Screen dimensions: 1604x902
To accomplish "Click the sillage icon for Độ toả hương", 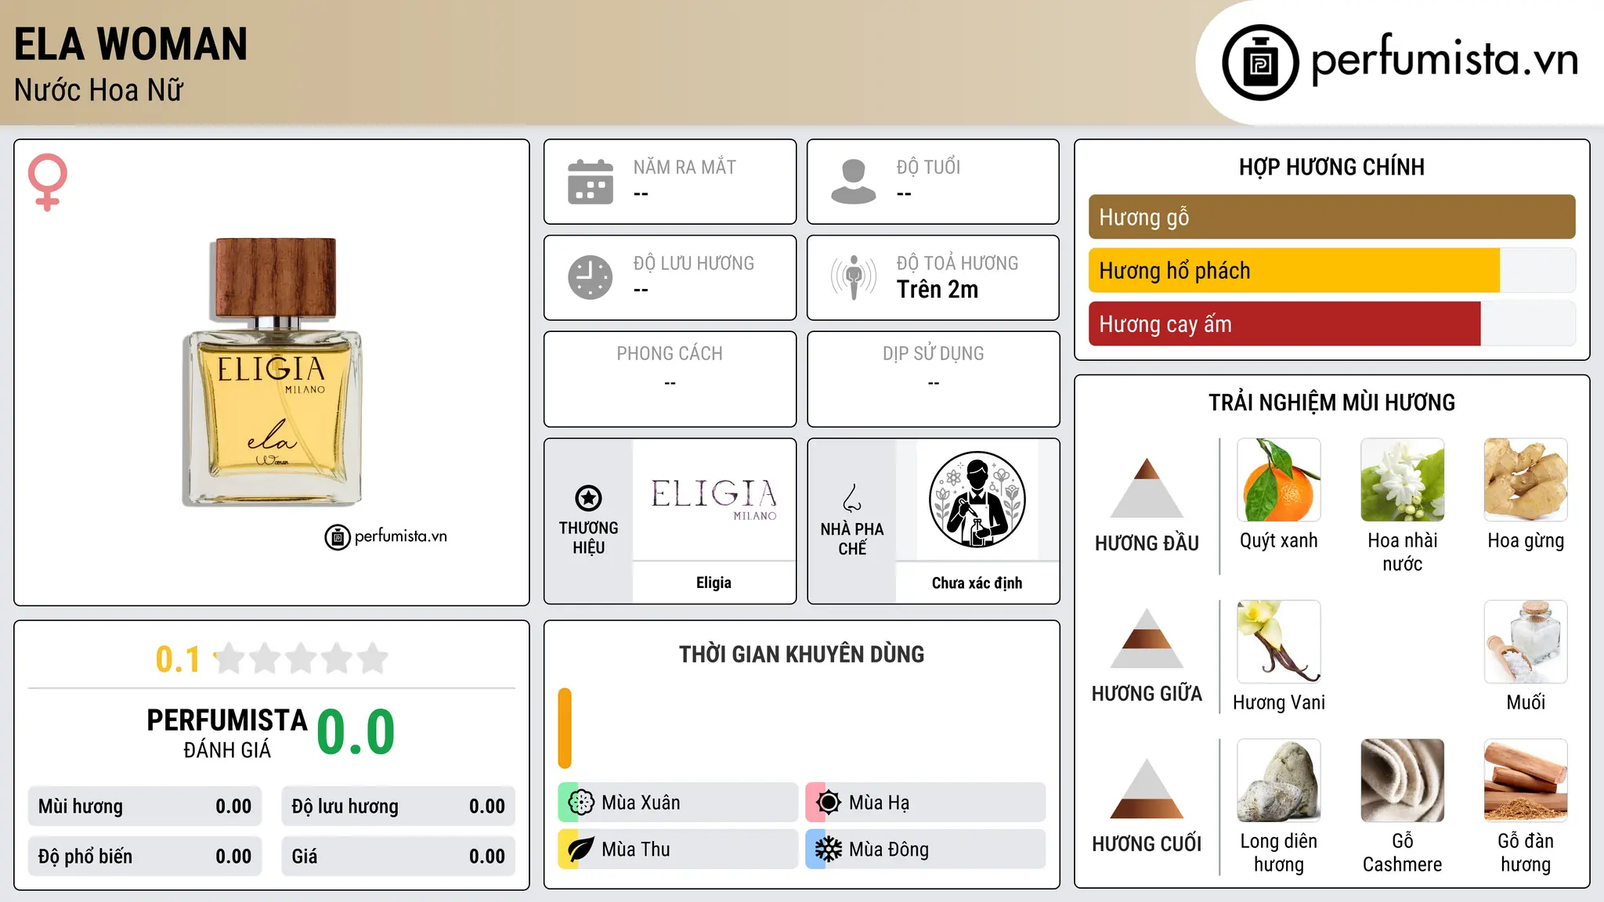I will (854, 277).
